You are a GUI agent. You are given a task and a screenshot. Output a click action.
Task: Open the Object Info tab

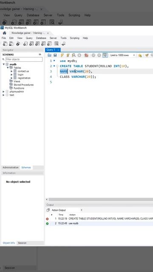[9, 243]
